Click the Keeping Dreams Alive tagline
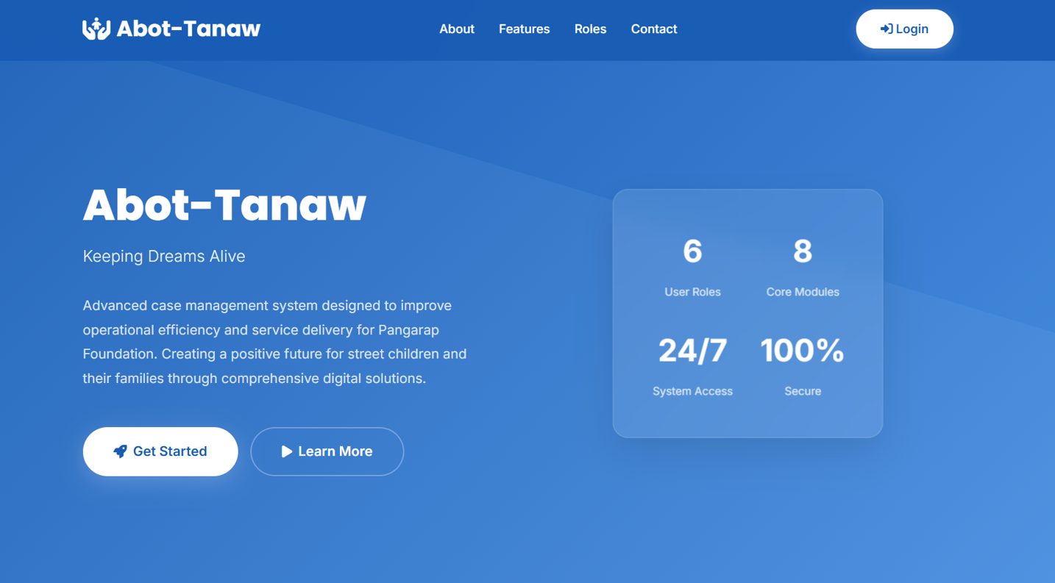Screen dimensions: 1055x583 [x=163, y=256]
